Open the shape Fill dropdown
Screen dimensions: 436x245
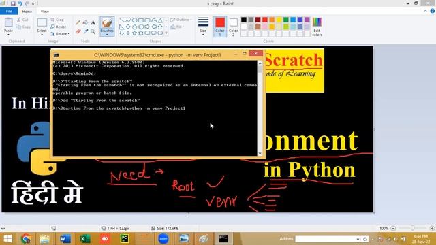coord(177,27)
